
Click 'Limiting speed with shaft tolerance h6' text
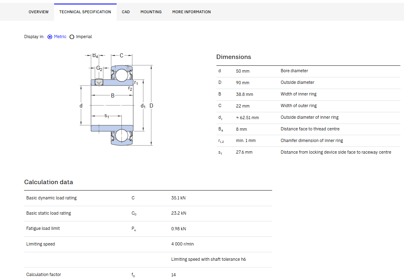[208, 260]
